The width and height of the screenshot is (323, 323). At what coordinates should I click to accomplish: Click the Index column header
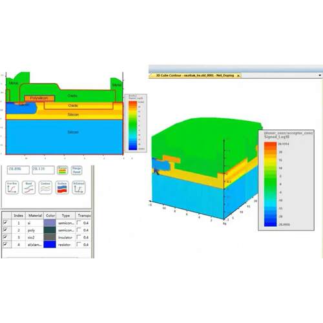click(x=18, y=215)
